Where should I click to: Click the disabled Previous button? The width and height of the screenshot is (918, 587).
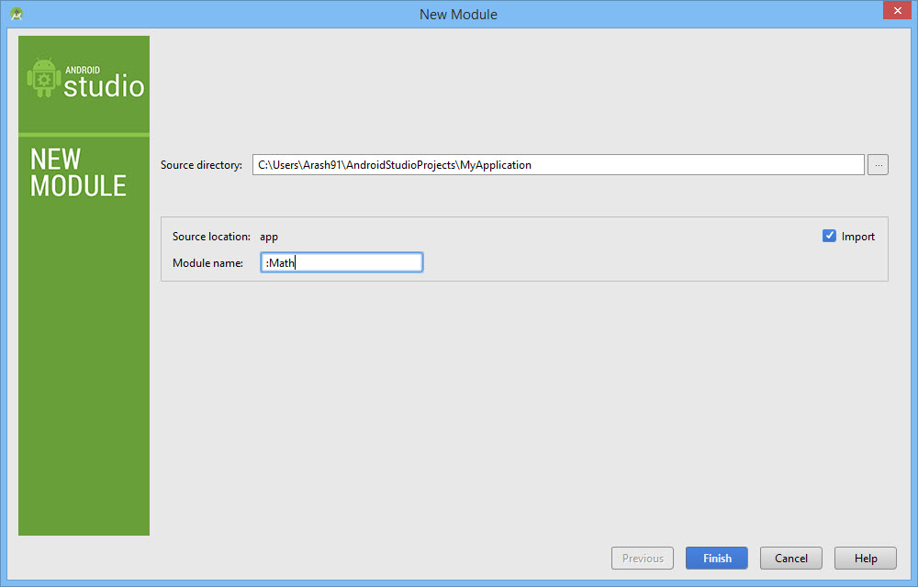[643, 558]
